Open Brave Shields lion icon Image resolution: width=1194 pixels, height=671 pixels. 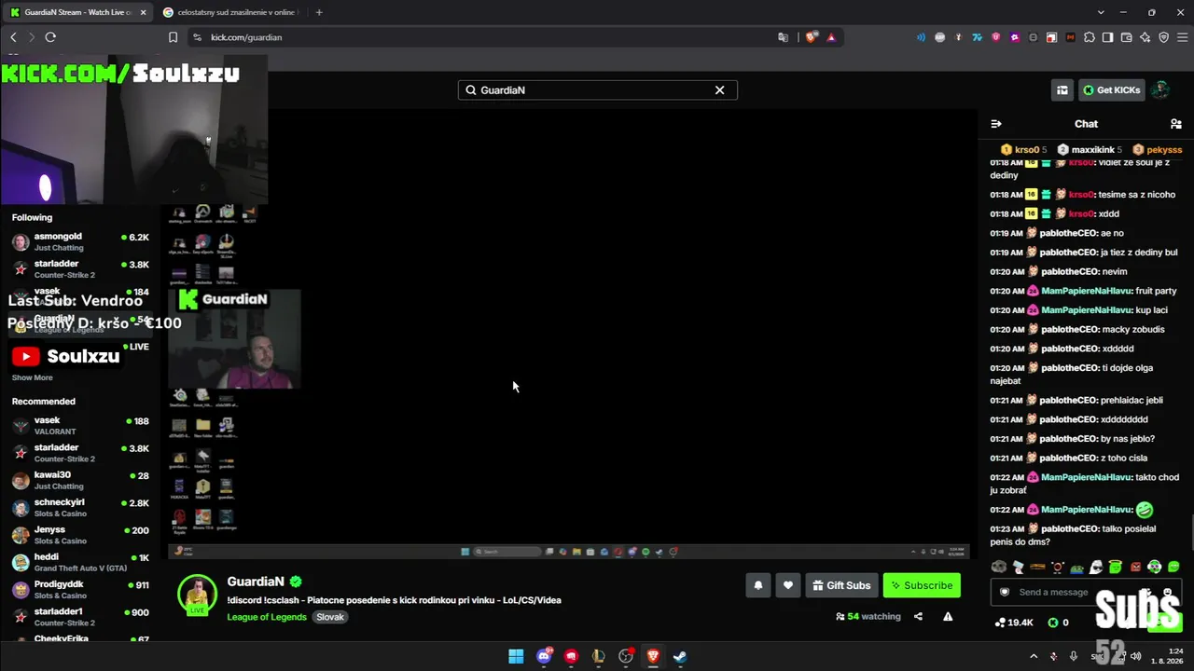click(812, 37)
